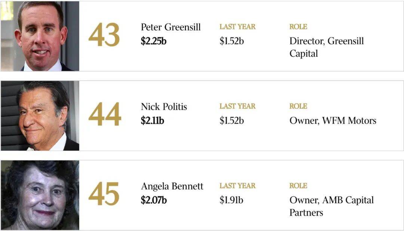Select rank number 43
Image resolution: width=404 pixels, height=231 pixels.
click(104, 35)
